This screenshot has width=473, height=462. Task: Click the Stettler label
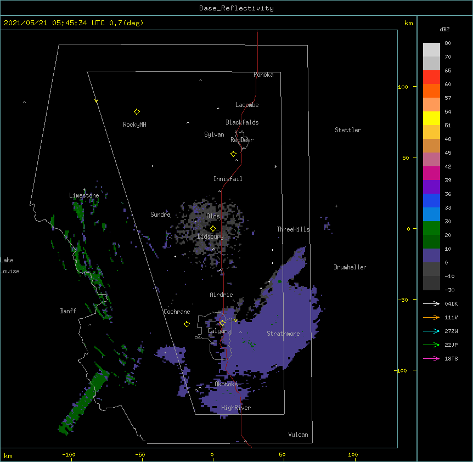(x=348, y=130)
